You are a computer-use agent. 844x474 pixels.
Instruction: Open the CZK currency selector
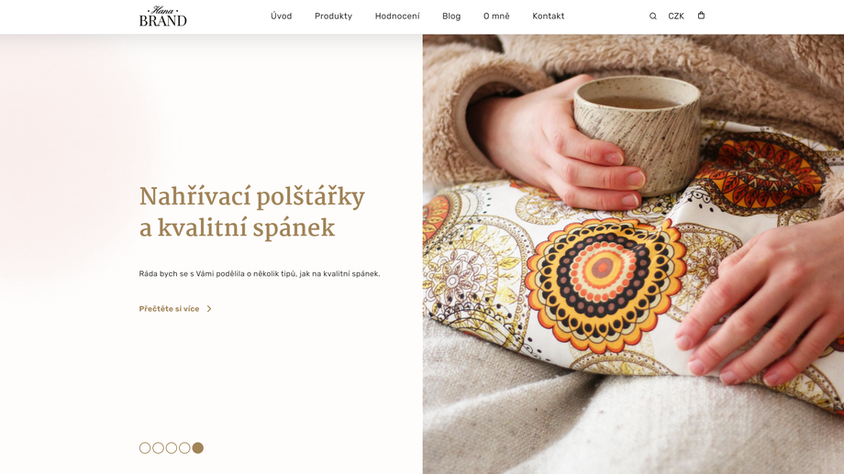click(676, 17)
